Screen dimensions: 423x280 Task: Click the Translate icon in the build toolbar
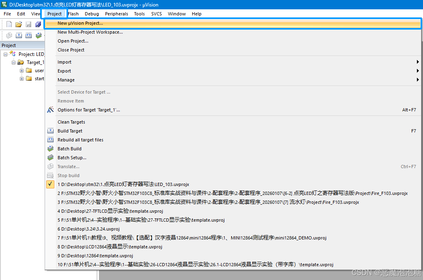click(x=9, y=35)
